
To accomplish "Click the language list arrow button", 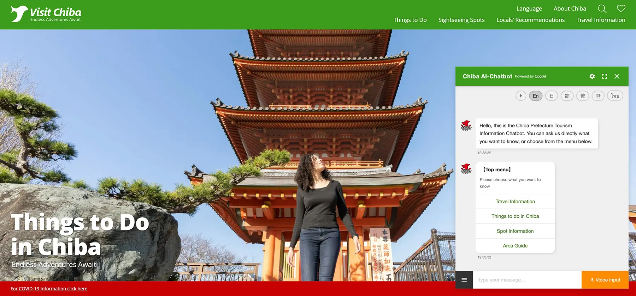I will [521, 96].
